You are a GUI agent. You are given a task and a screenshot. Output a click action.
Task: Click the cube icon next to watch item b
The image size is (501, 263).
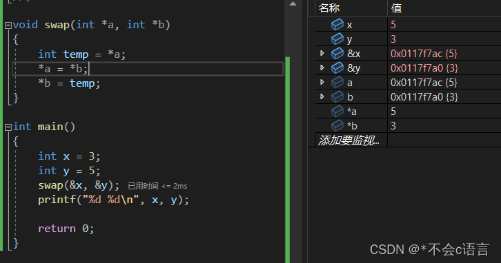(337, 96)
